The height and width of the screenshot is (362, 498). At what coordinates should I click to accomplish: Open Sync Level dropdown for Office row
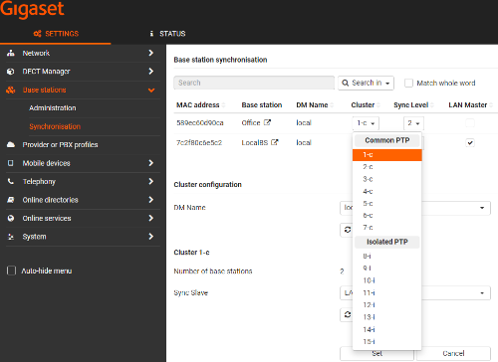413,123
